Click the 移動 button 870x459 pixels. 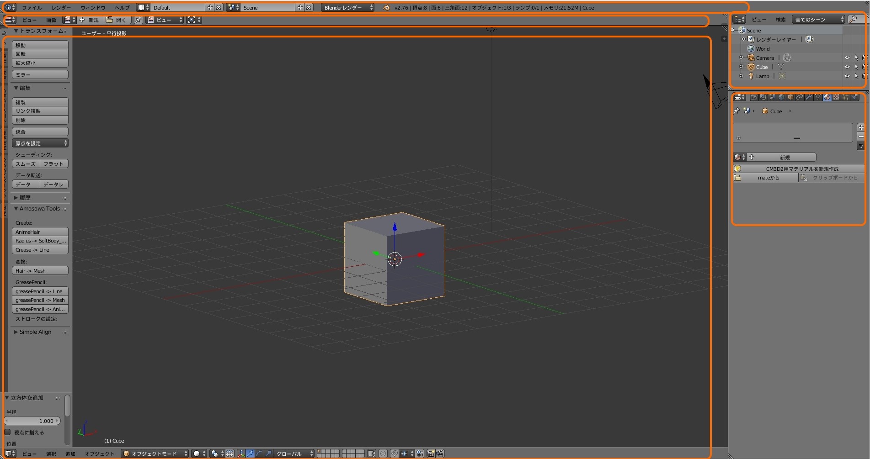tap(40, 45)
